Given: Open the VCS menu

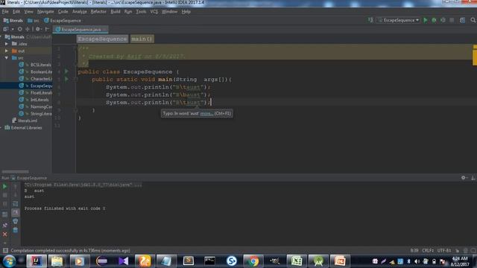Looking at the screenshot, I should click(154, 12).
